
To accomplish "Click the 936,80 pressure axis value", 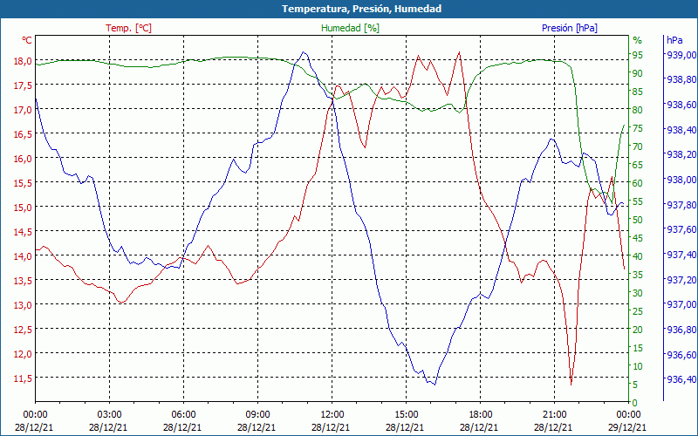I will [x=681, y=330].
